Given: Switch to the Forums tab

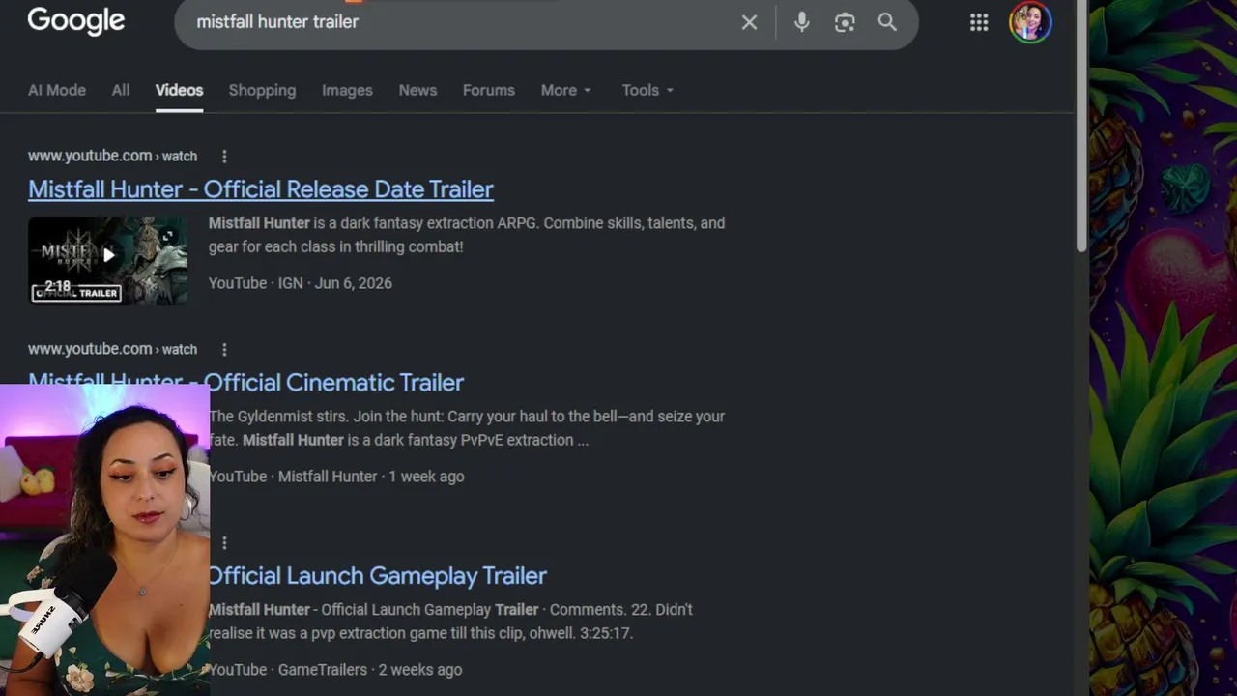Looking at the screenshot, I should (x=488, y=90).
